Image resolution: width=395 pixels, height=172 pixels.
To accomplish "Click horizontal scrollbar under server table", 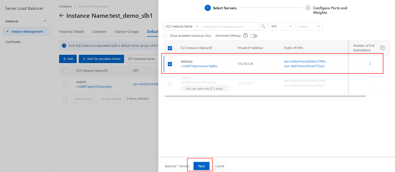I will point(265,96).
